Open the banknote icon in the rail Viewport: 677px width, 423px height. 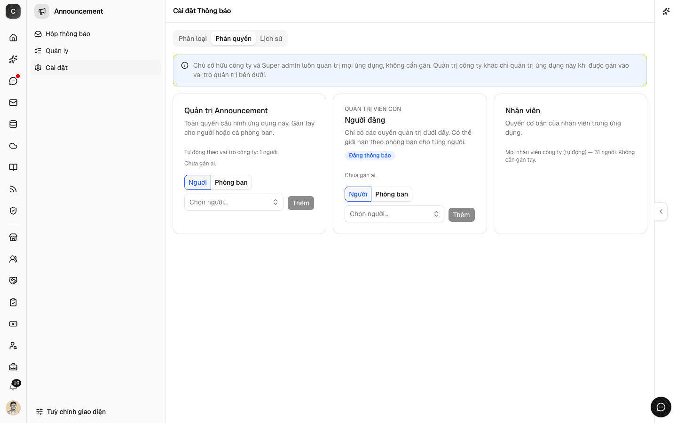point(13,324)
